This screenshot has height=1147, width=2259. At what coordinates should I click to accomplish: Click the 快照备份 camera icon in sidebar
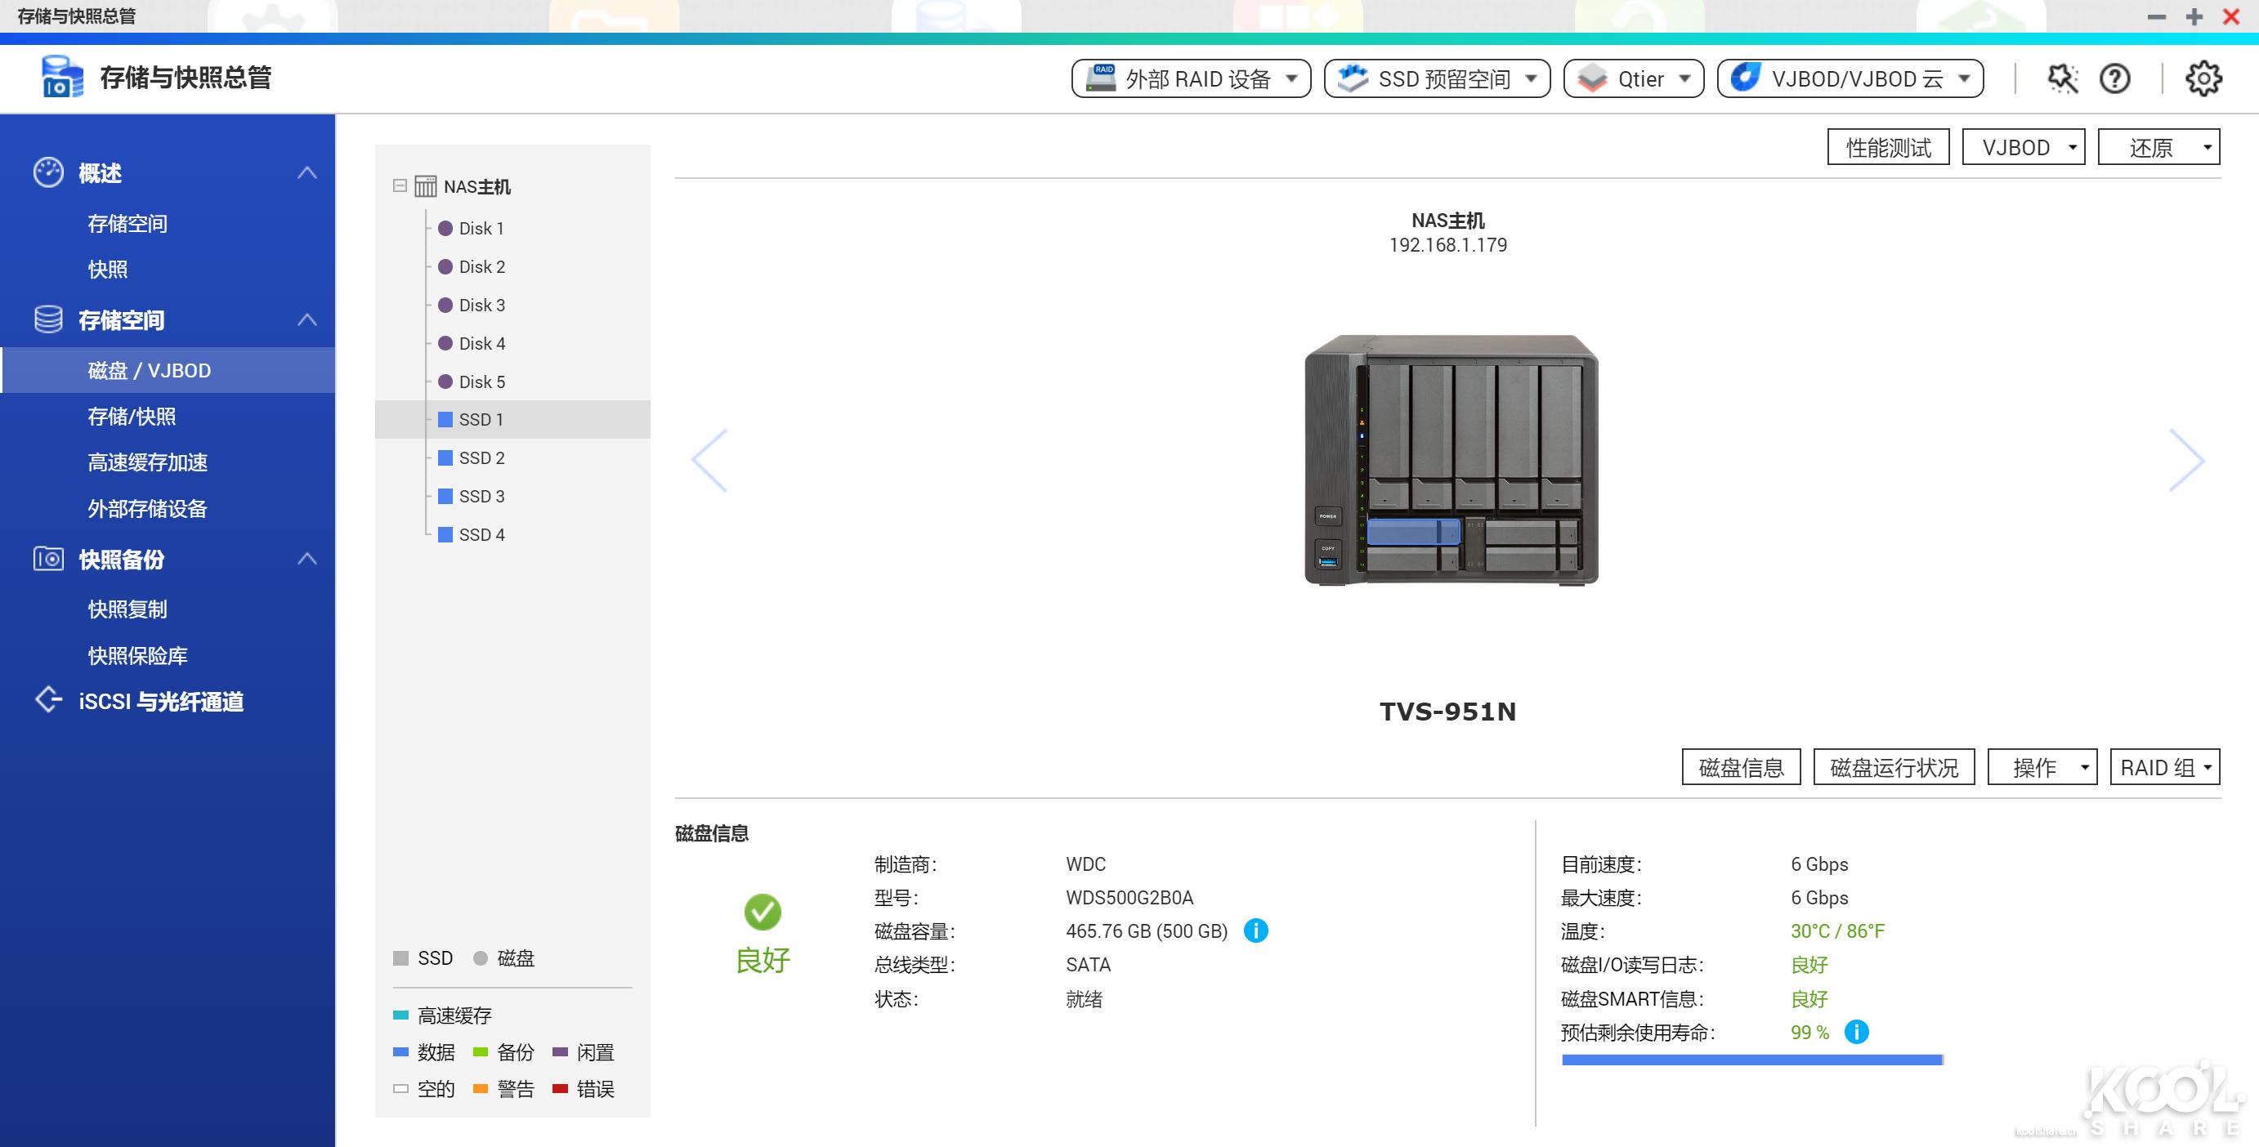pos(48,559)
